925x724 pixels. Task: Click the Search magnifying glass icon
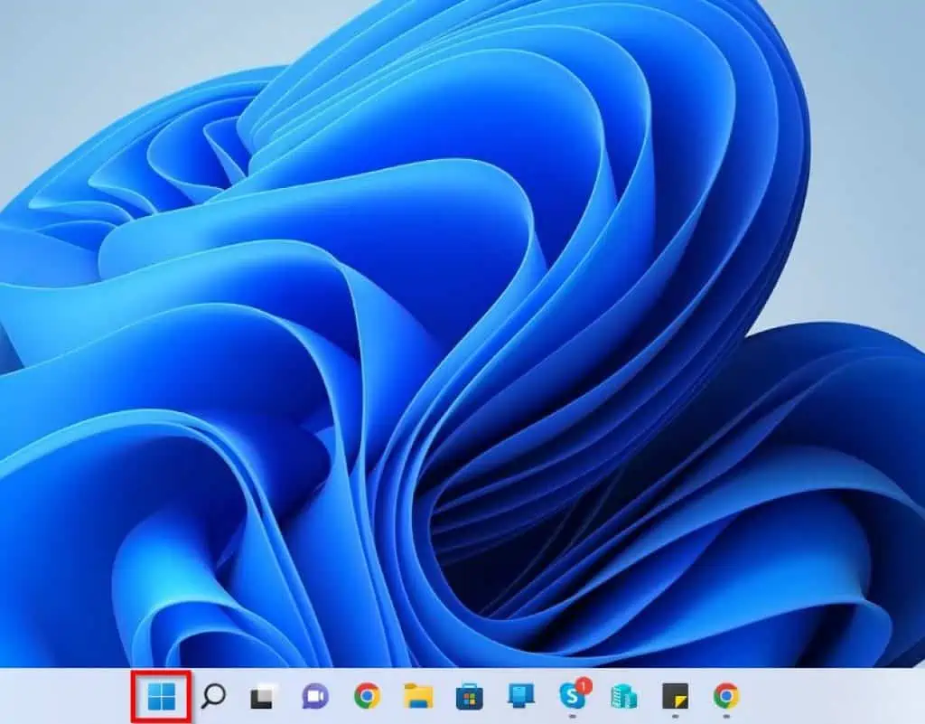pos(213,696)
